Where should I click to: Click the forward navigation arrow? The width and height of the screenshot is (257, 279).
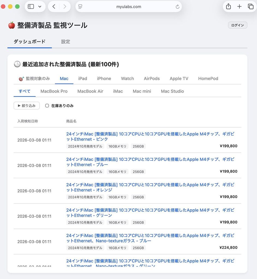tap(65, 7)
